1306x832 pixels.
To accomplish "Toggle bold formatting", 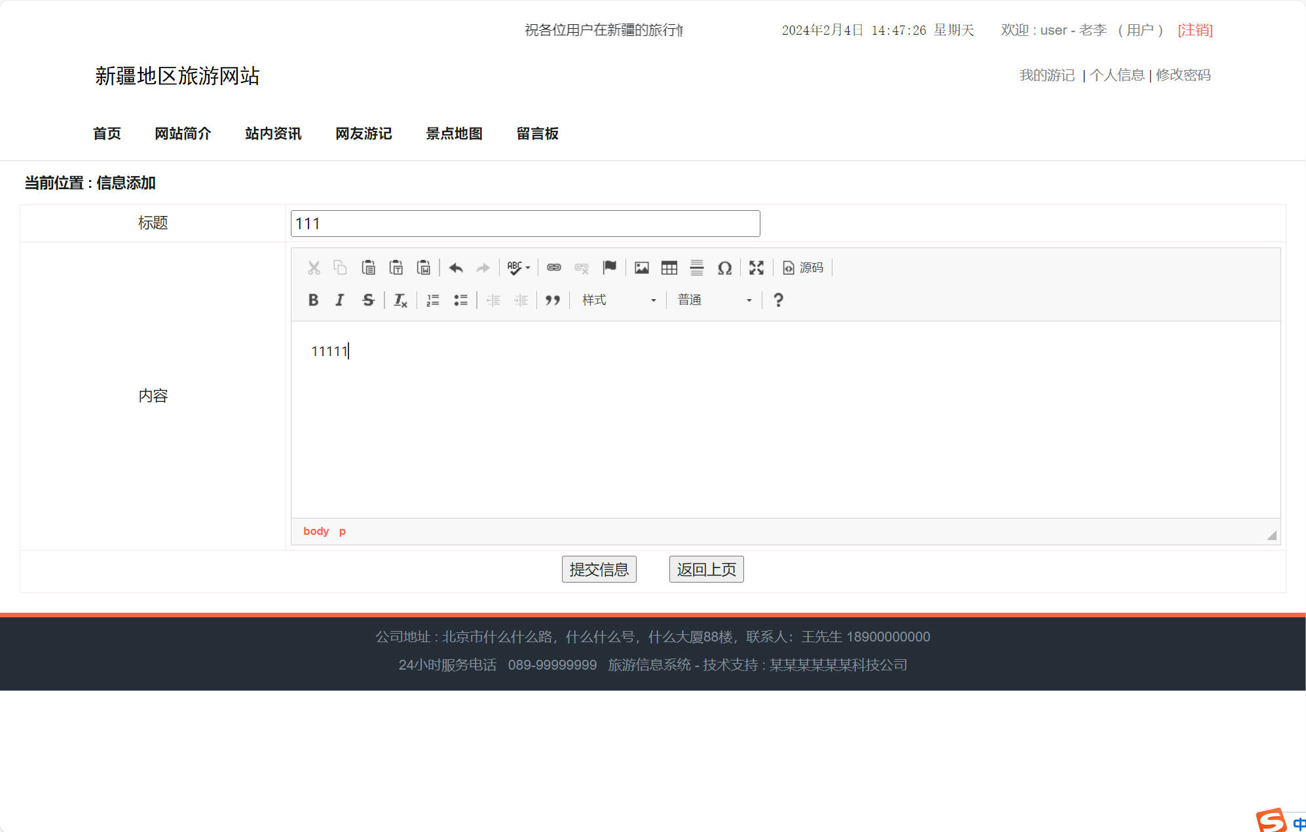I will coord(313,300).
